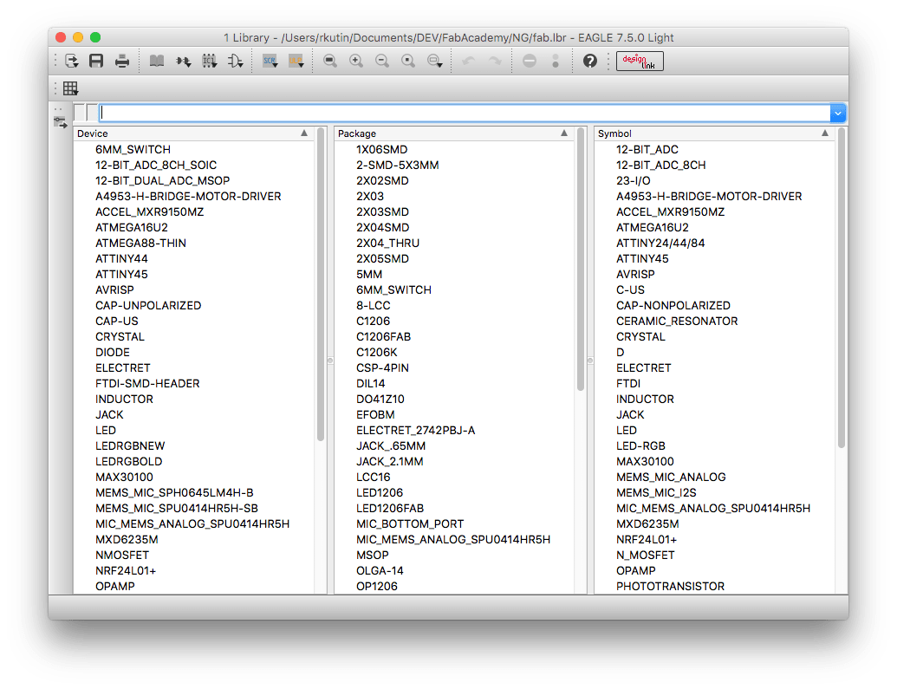
Task: Run a script with the SCR icon
Action: (x=270, y=61)
